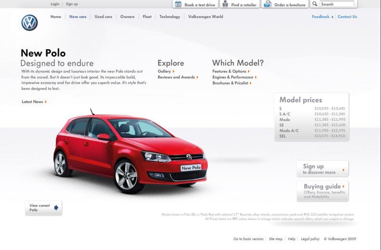Click the Sign up link in the top bar

pyautogui.click(x=72, y=4)
